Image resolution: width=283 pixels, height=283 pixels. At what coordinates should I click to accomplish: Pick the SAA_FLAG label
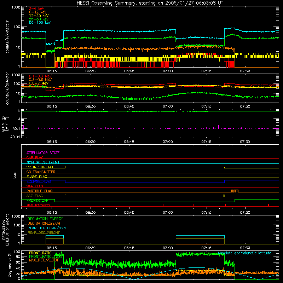tap(35, 186)
